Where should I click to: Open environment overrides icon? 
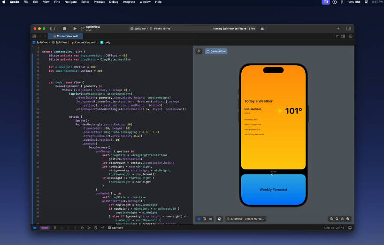tap(96, 228)
